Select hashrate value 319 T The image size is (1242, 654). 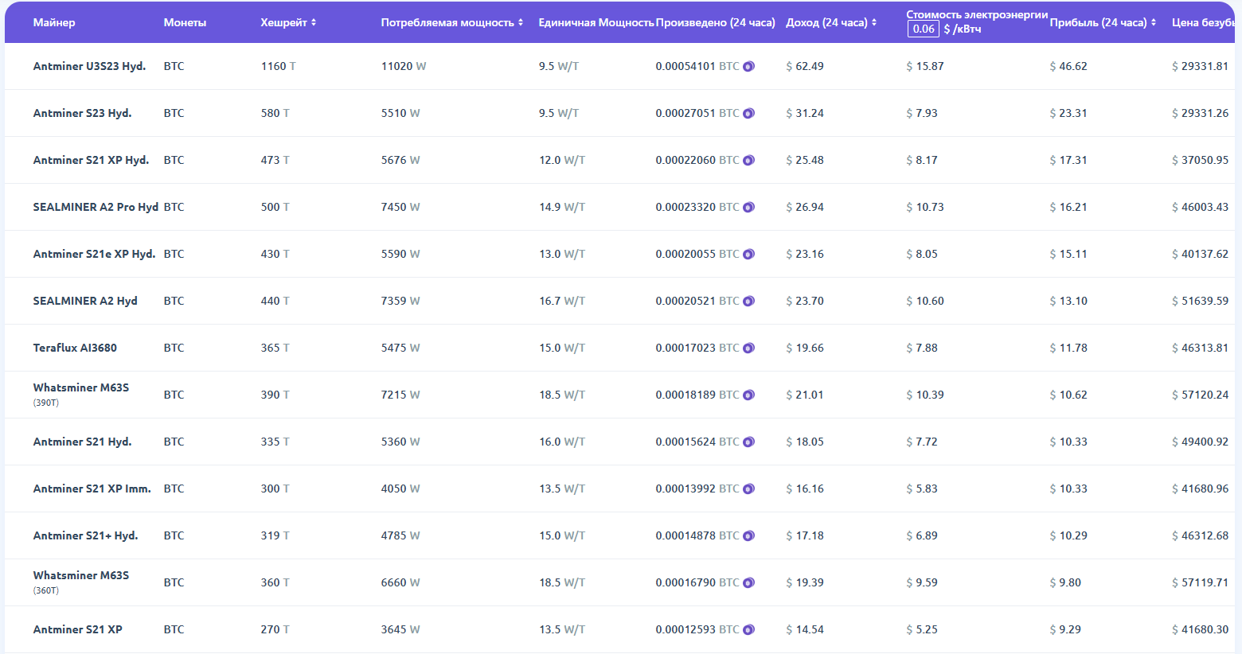[x=275, y=535]
